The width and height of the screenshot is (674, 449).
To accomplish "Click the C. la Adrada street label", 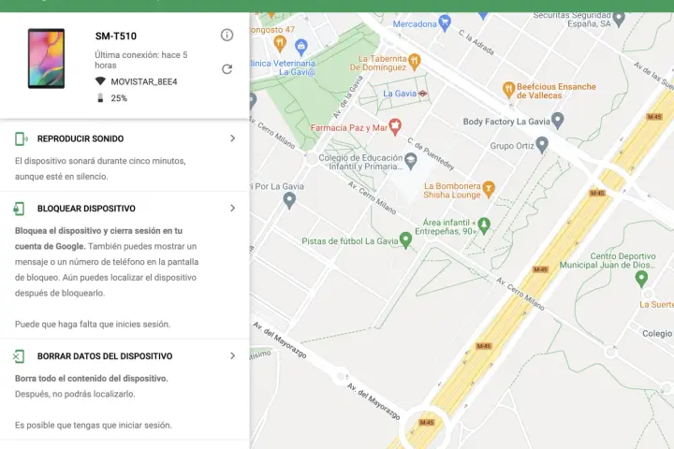I will pyautogui.click(x=476, y=42).
